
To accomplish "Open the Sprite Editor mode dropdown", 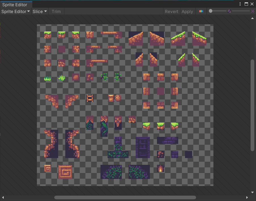I will (x=16, y=11).
